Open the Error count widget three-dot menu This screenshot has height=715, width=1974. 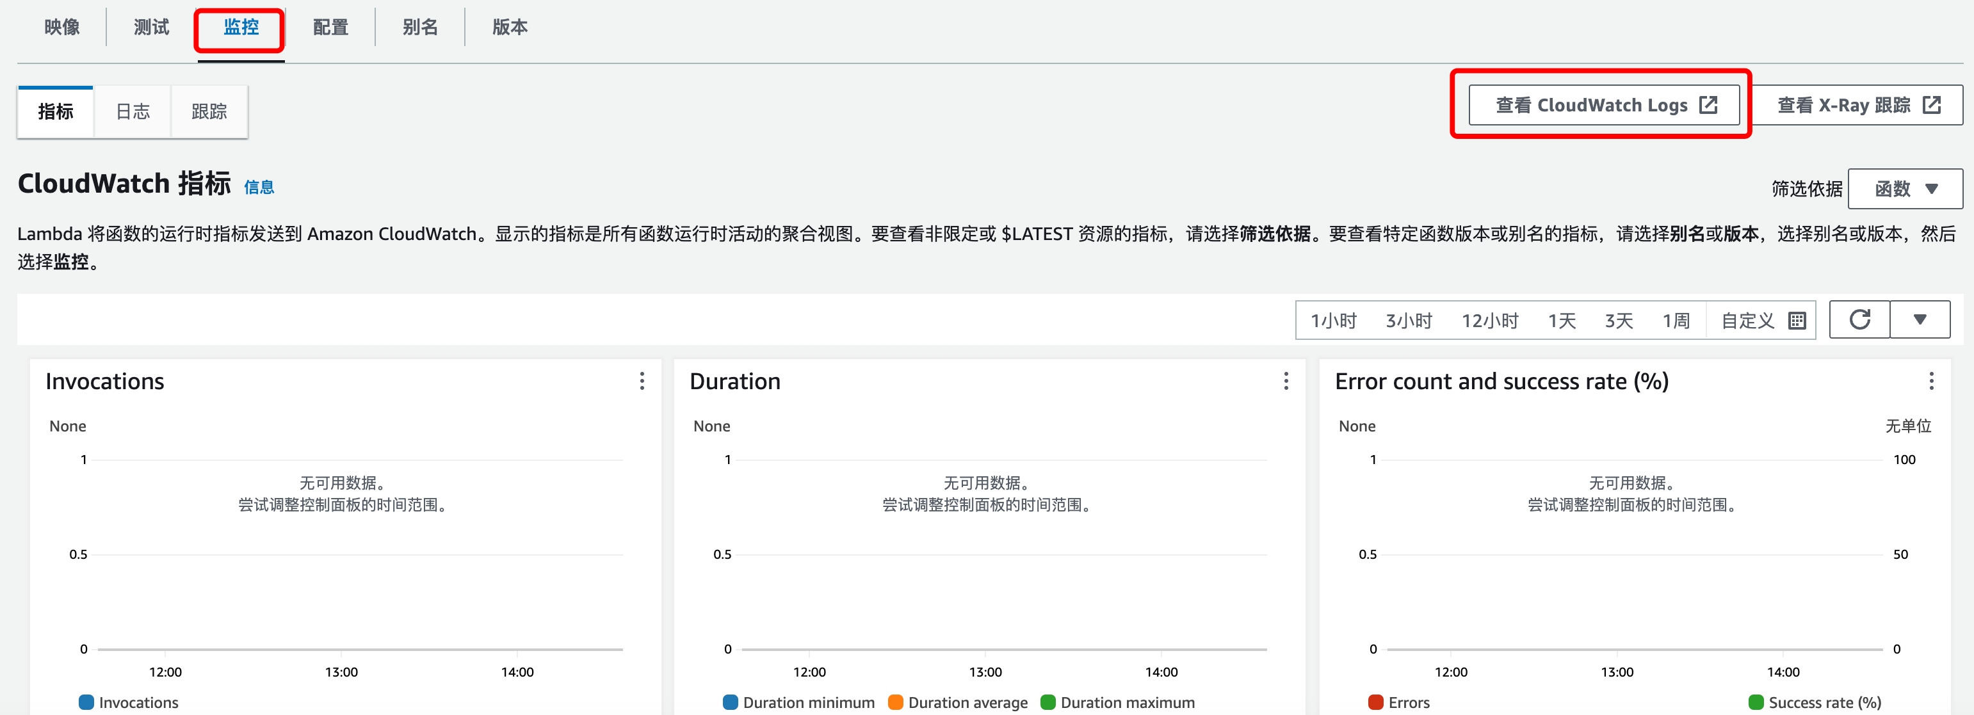point(1931,381)
